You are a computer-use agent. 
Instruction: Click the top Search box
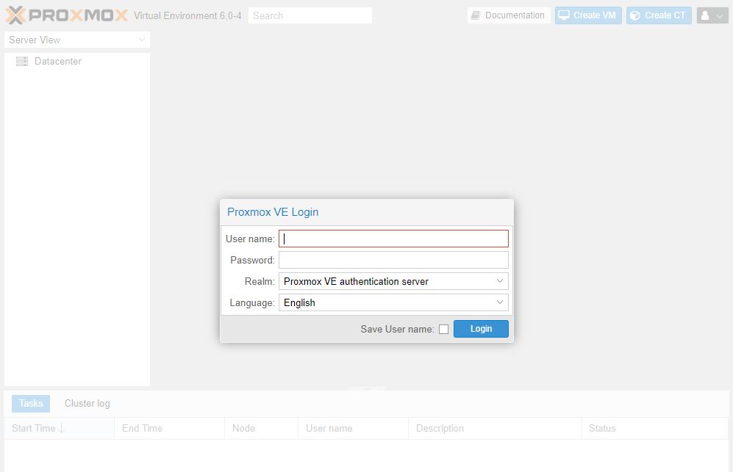[310, 15]
